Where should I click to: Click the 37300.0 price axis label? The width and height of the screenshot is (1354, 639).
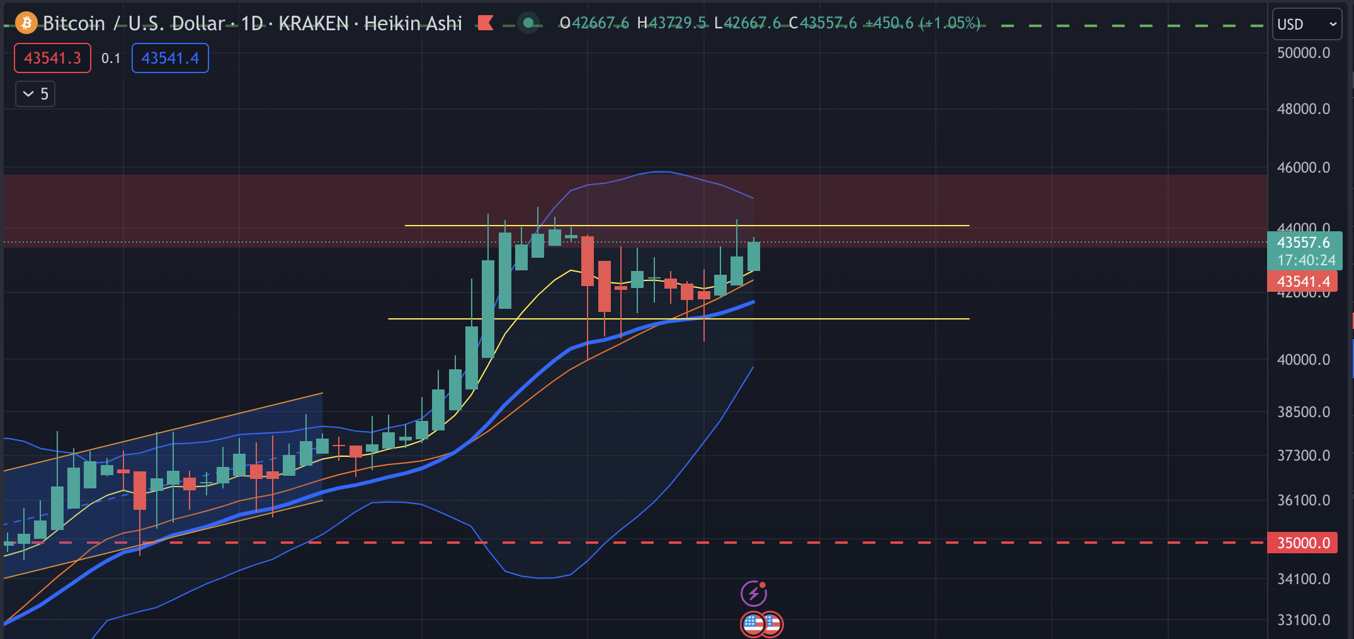pyautogui.click(x=1304, y=456)
